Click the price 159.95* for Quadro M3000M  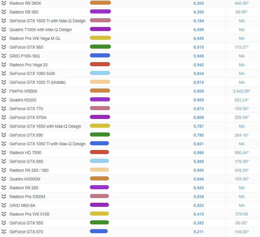(242, 179)
